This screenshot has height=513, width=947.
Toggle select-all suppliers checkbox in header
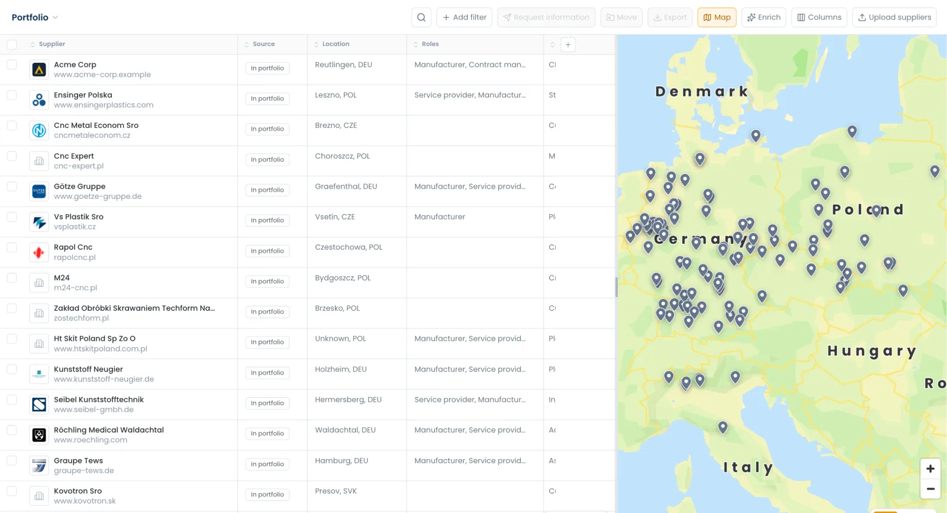pyautogui.click(x=12, y=44)
